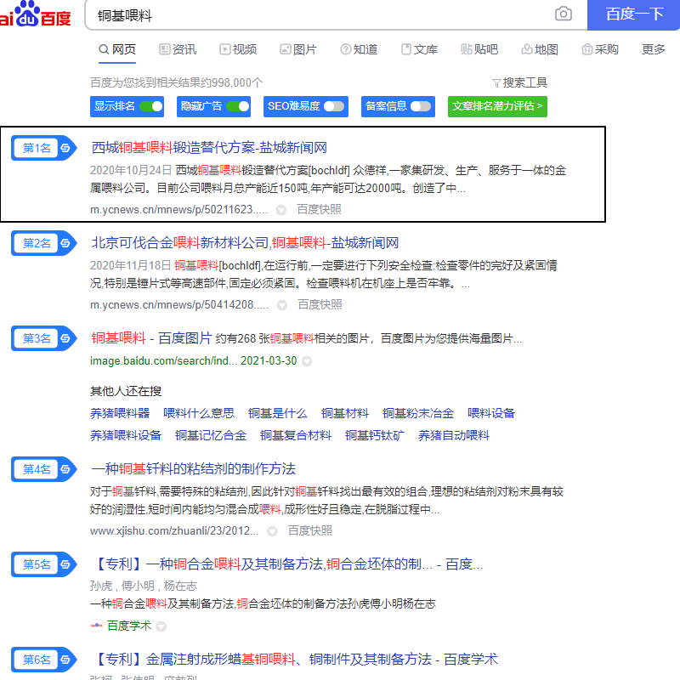Expand dropdown next to 百度学术 source
680x680 pixels.
point(161,626)
